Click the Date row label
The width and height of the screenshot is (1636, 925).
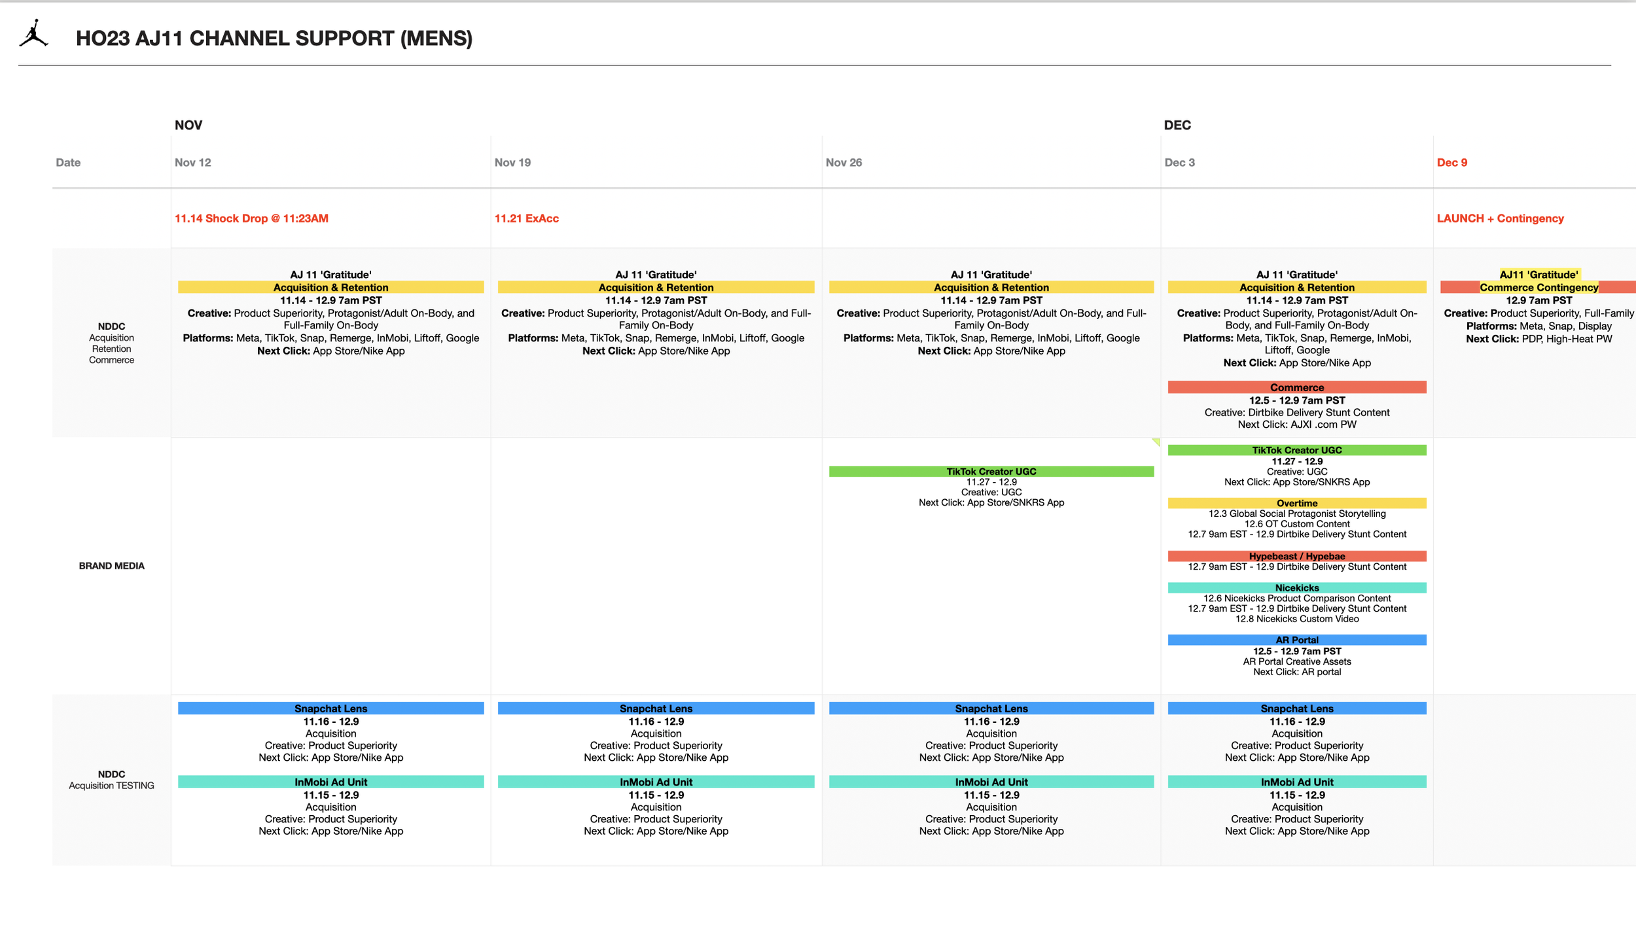pos(68,162)
